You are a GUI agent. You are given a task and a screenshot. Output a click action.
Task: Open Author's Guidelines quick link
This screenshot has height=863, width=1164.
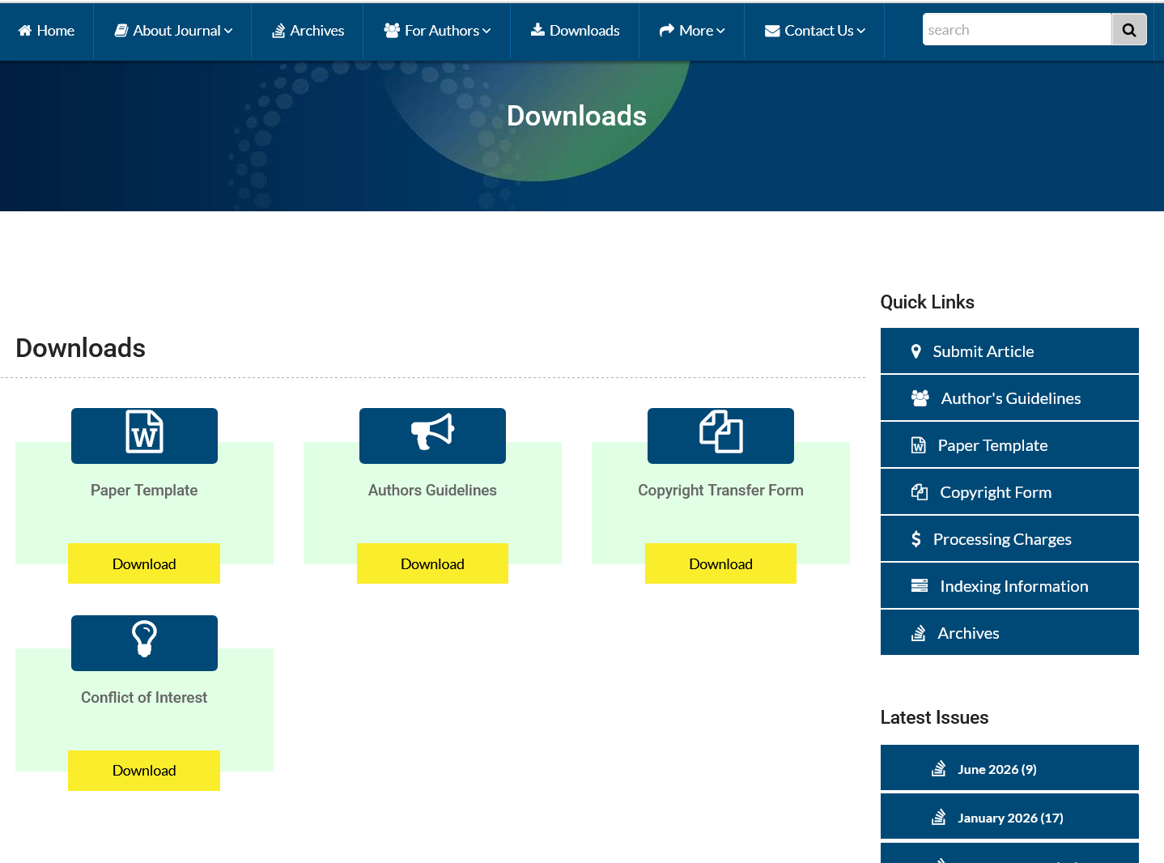point(1009,397)
